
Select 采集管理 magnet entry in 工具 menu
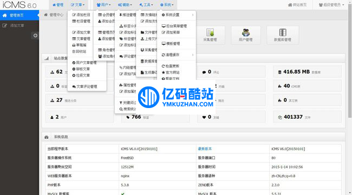(x=148, y=50)
